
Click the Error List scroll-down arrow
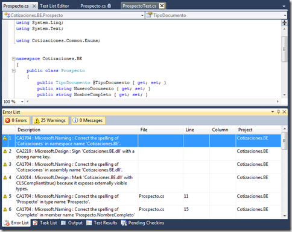tap(284, 216)
